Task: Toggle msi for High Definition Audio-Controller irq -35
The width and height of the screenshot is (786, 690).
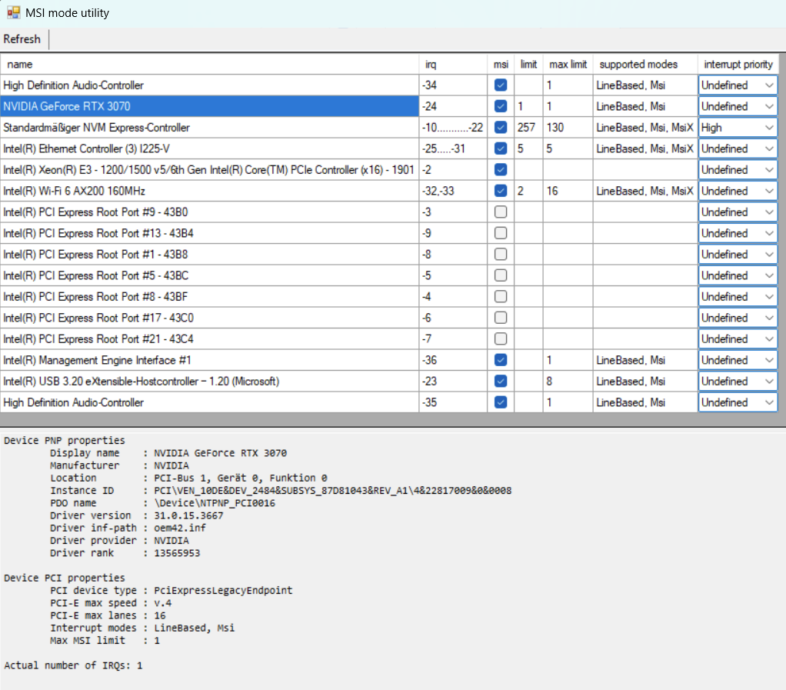Action: [500, 402]
